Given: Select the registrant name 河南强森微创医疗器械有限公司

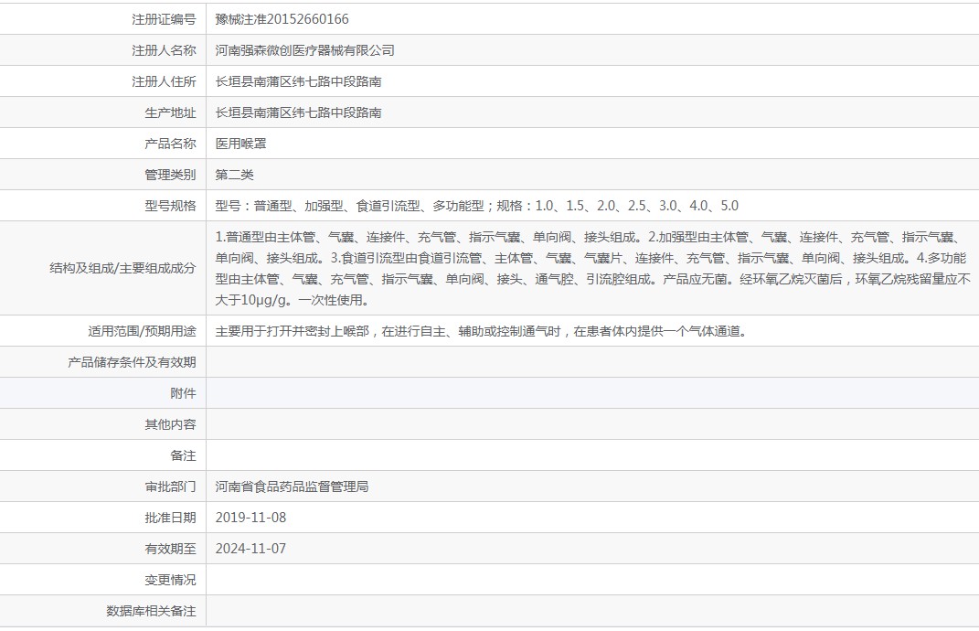Looking at the screenshot, I should (304, 50).
